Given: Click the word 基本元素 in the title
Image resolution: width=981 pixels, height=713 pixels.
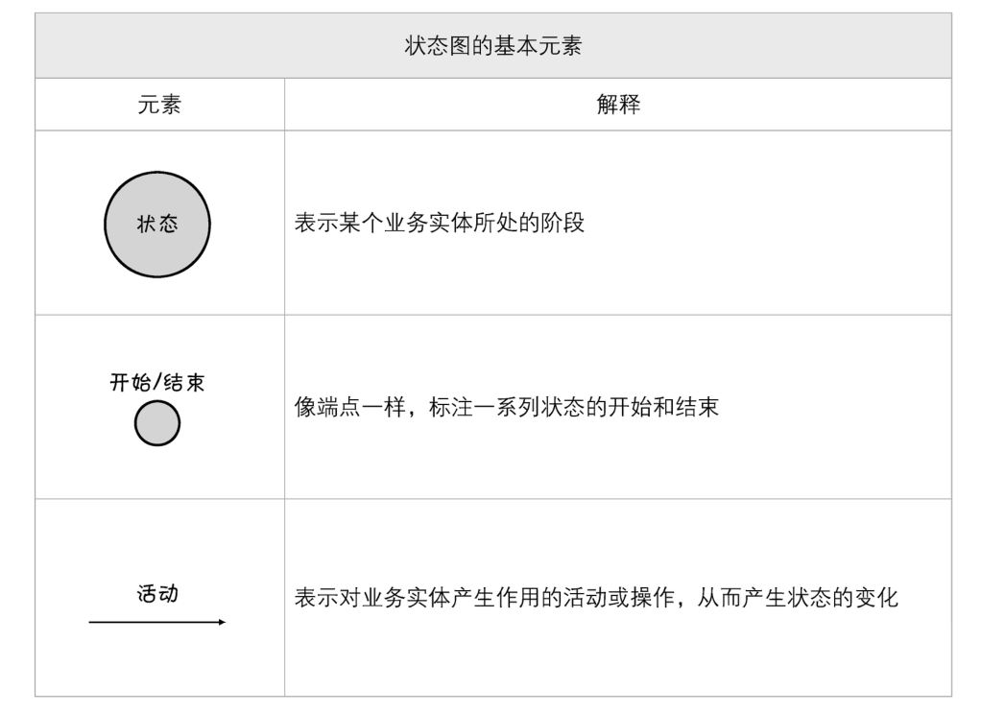Looking at the screenshot, I should click(538, 46).
